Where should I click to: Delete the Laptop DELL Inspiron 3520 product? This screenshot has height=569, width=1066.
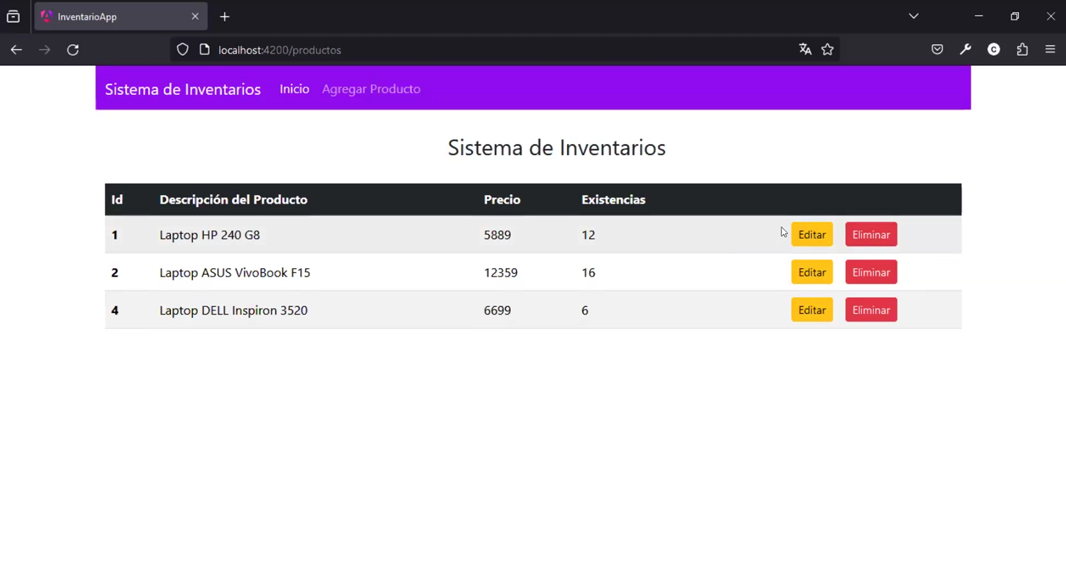click(x=871, y=310)
